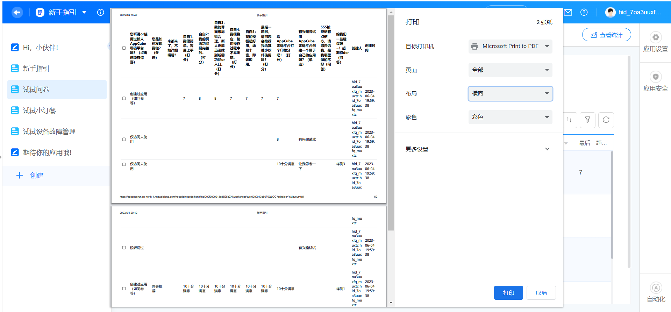This screenshot has height=312, width=671.
Task: Open the 新手指引 app title dropdown arrow
Action: point(84,12)
